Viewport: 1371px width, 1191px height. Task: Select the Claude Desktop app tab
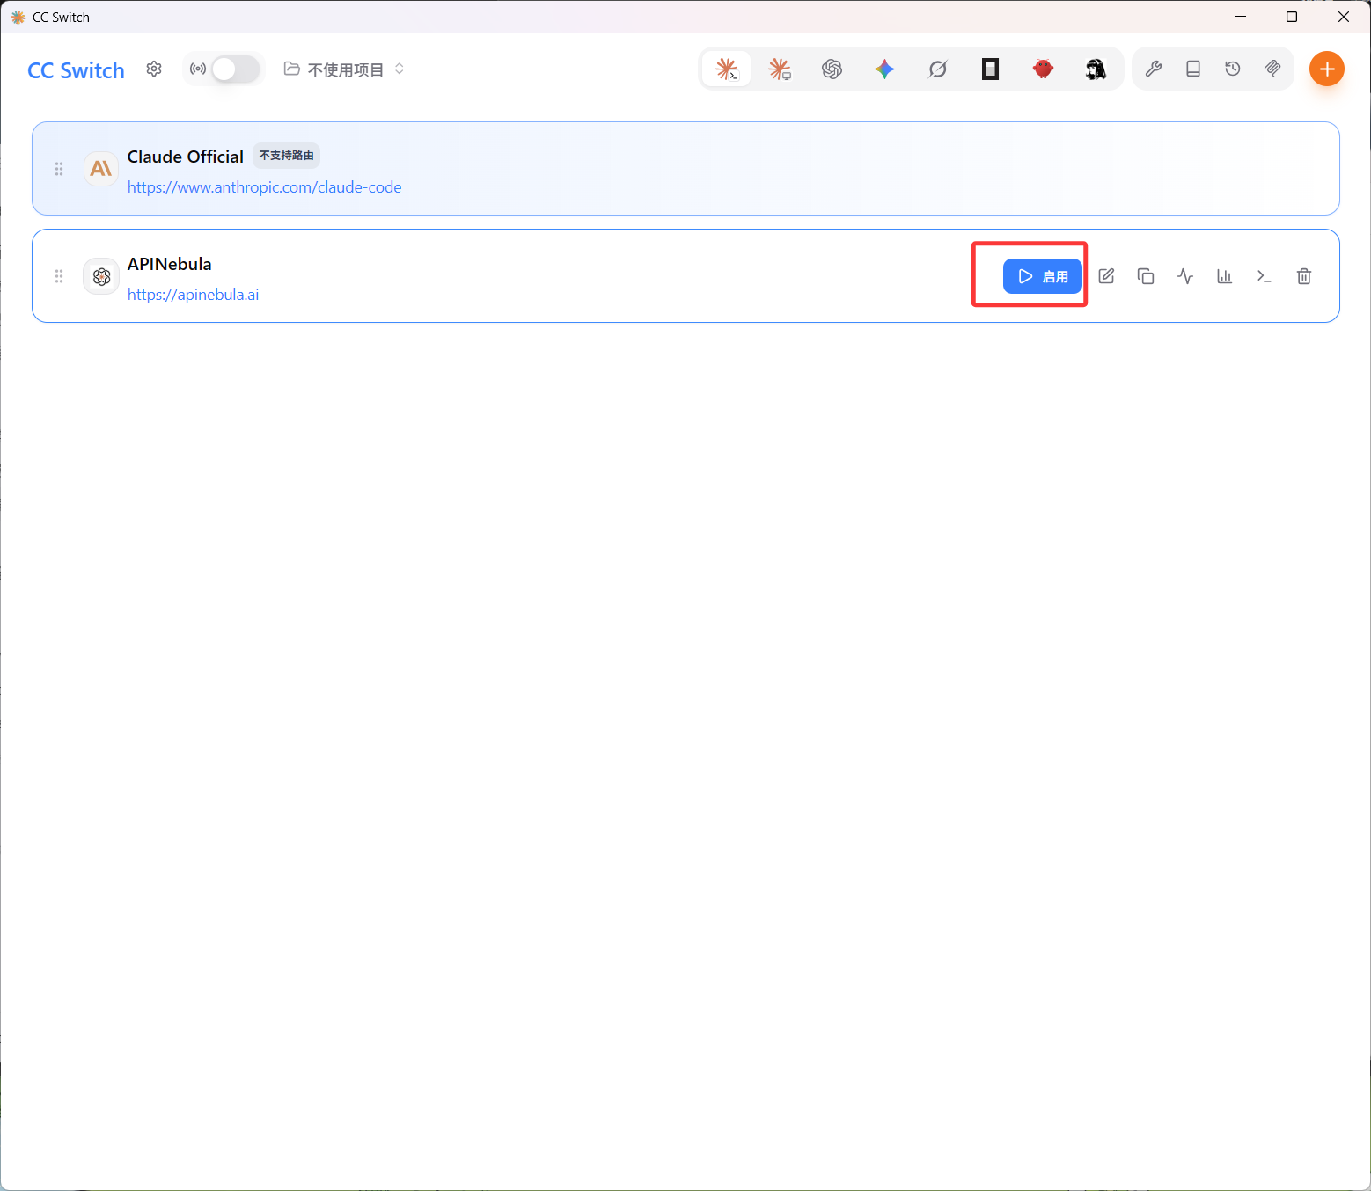[780, 69]
